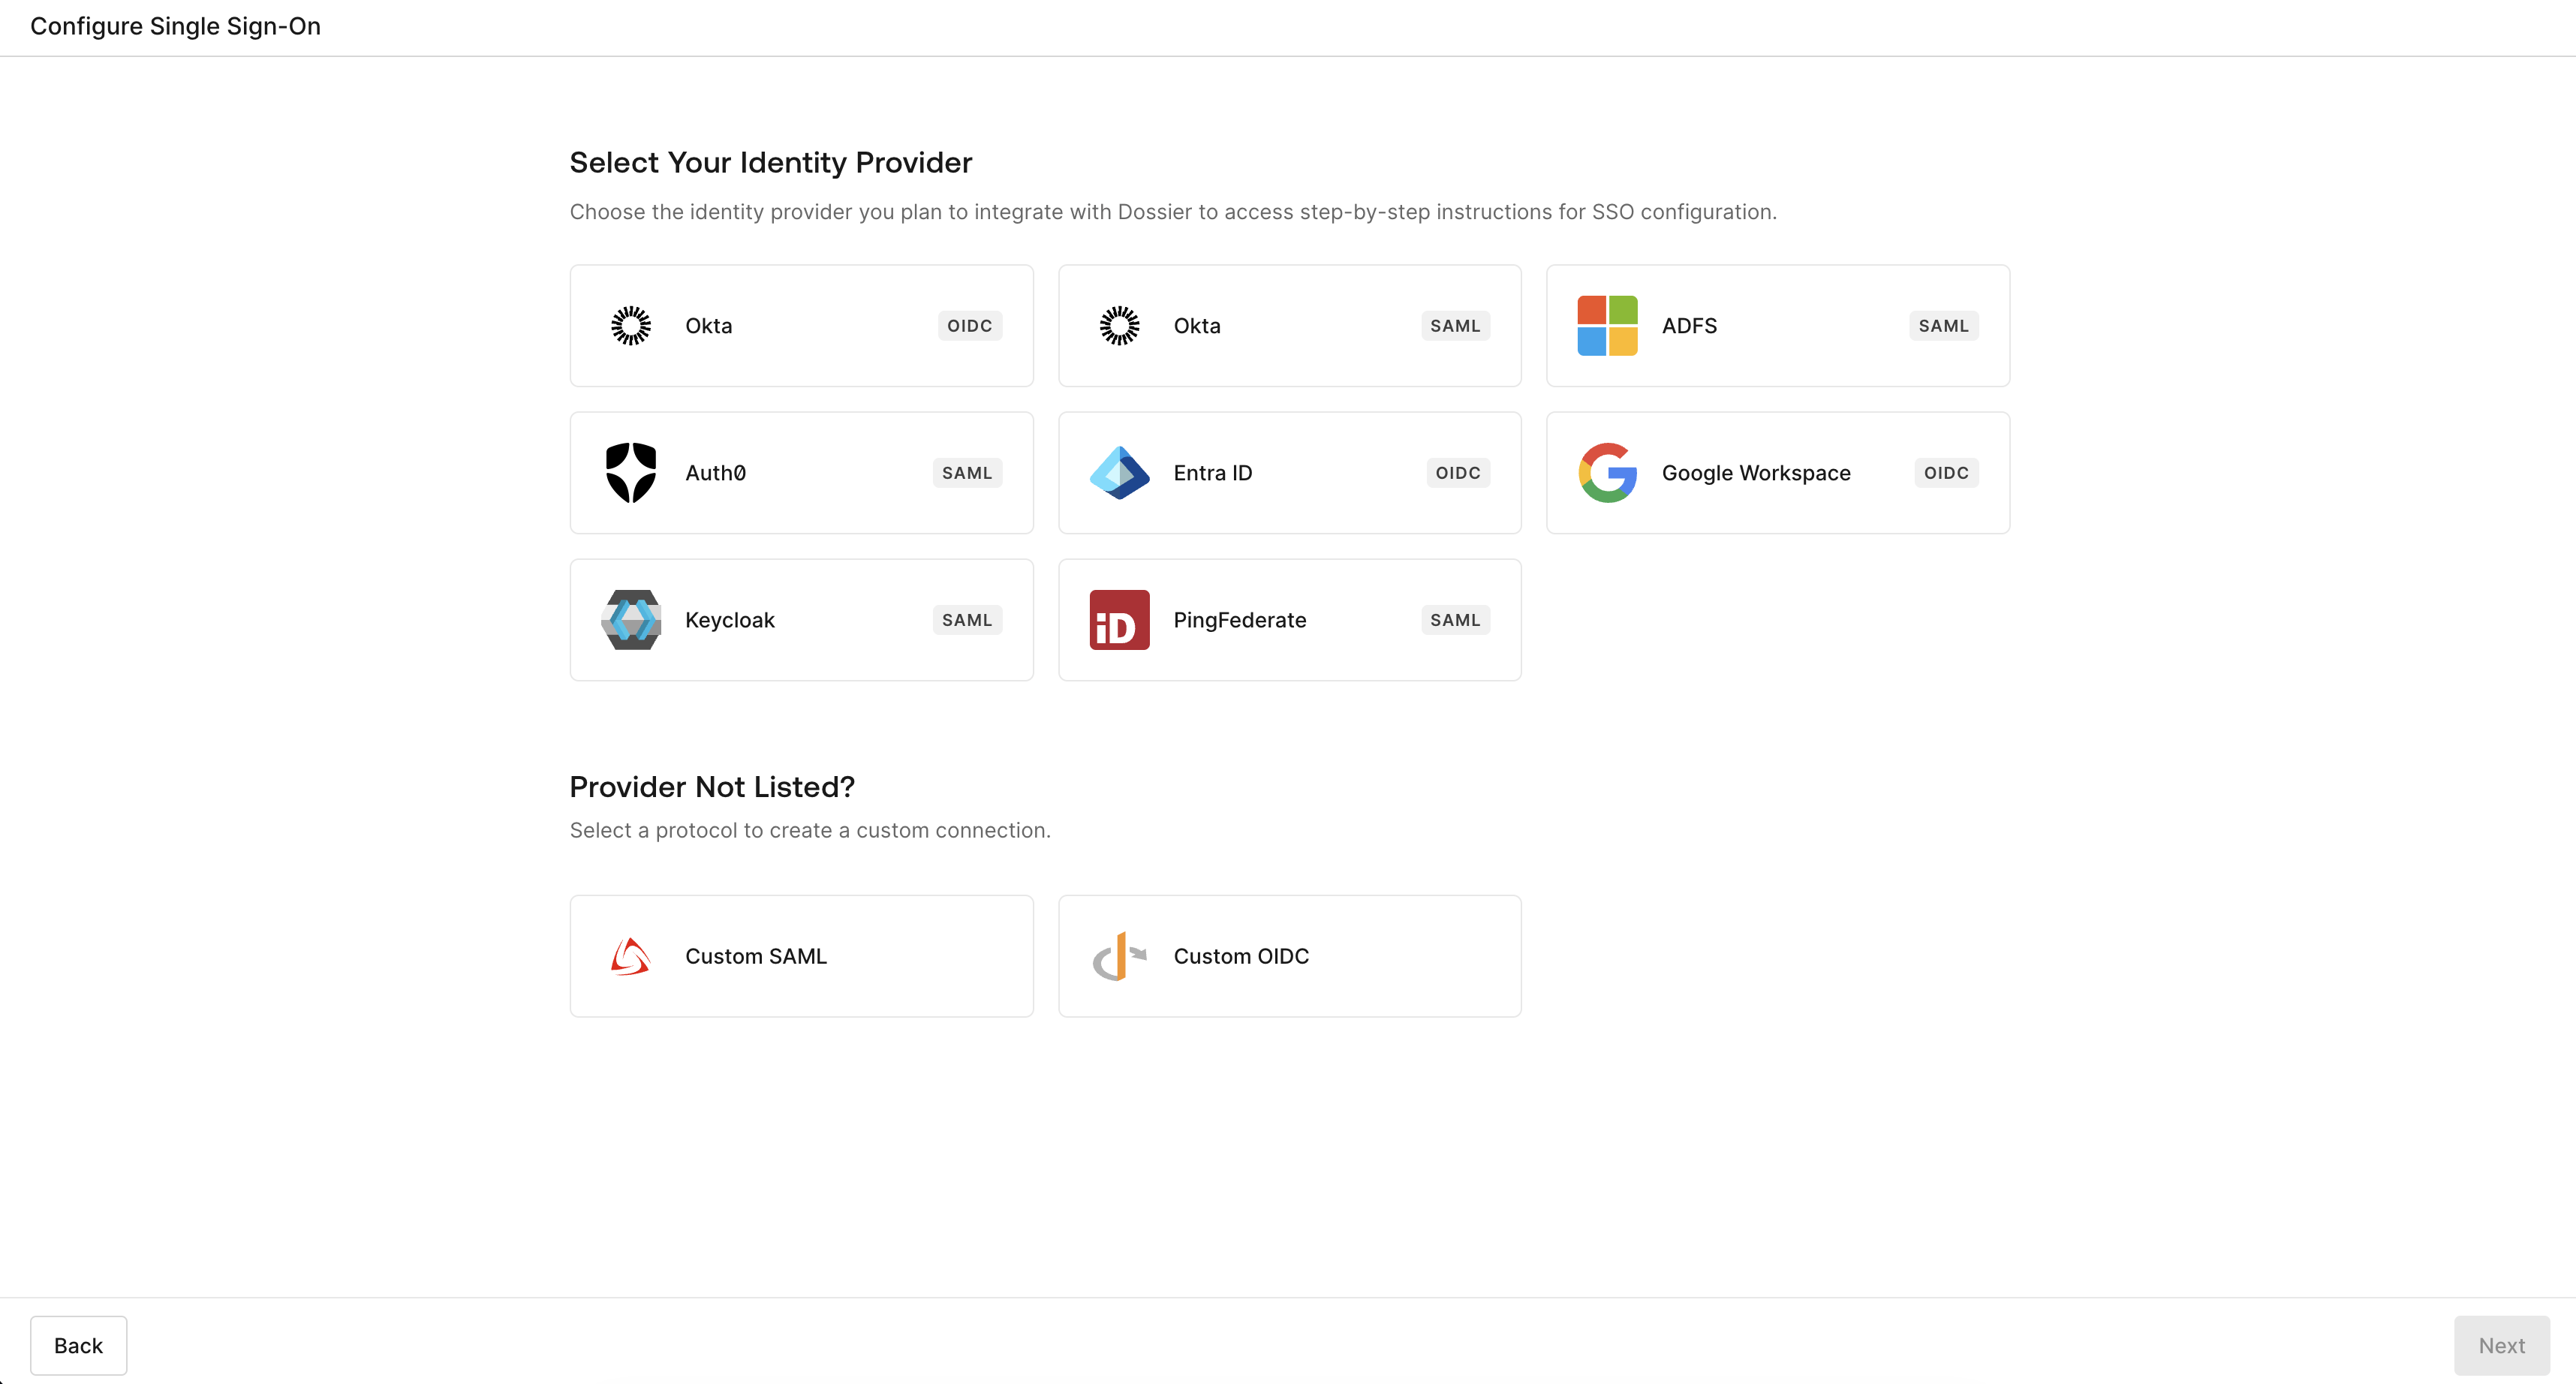Click the Entra ID diamond logo
Viewport: 2576px width, 1384px height.
click(x=1119, y=473)
